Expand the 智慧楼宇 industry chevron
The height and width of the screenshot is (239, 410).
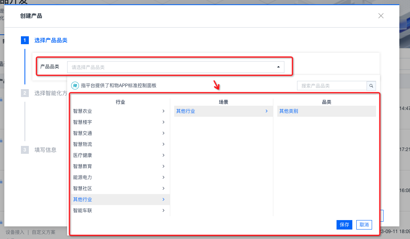(x=163, y=122)
